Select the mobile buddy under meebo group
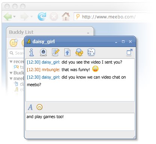 tap(19, 84)
